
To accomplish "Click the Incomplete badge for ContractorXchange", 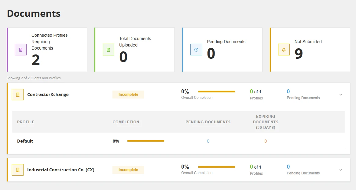I will (x=128, y=95).
